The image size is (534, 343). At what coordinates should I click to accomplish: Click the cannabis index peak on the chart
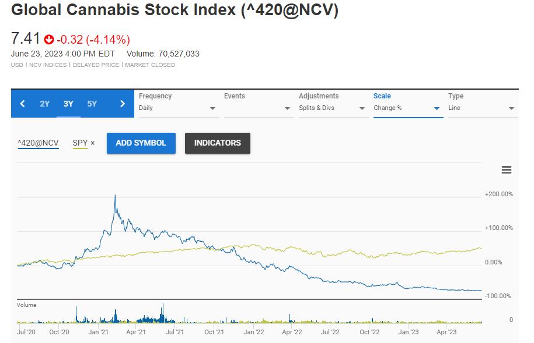[115, 196]
